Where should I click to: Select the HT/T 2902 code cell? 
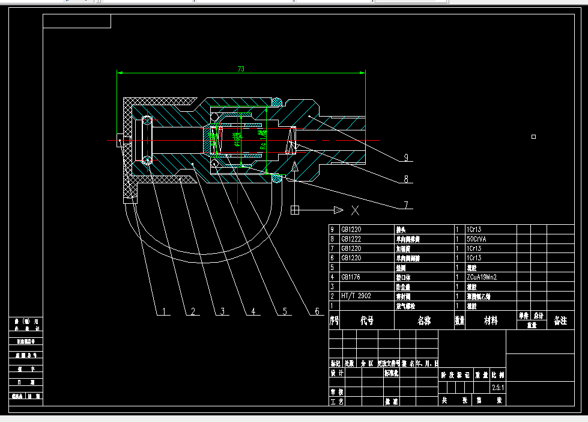pyautogui.click(x=356, y=296)
